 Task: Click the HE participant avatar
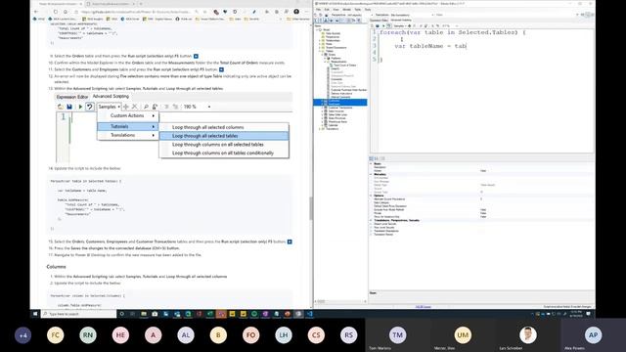120,335
